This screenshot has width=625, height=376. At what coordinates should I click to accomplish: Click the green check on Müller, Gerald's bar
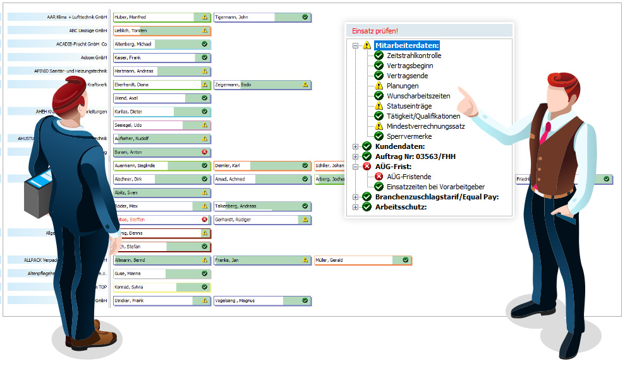(405, 260)
